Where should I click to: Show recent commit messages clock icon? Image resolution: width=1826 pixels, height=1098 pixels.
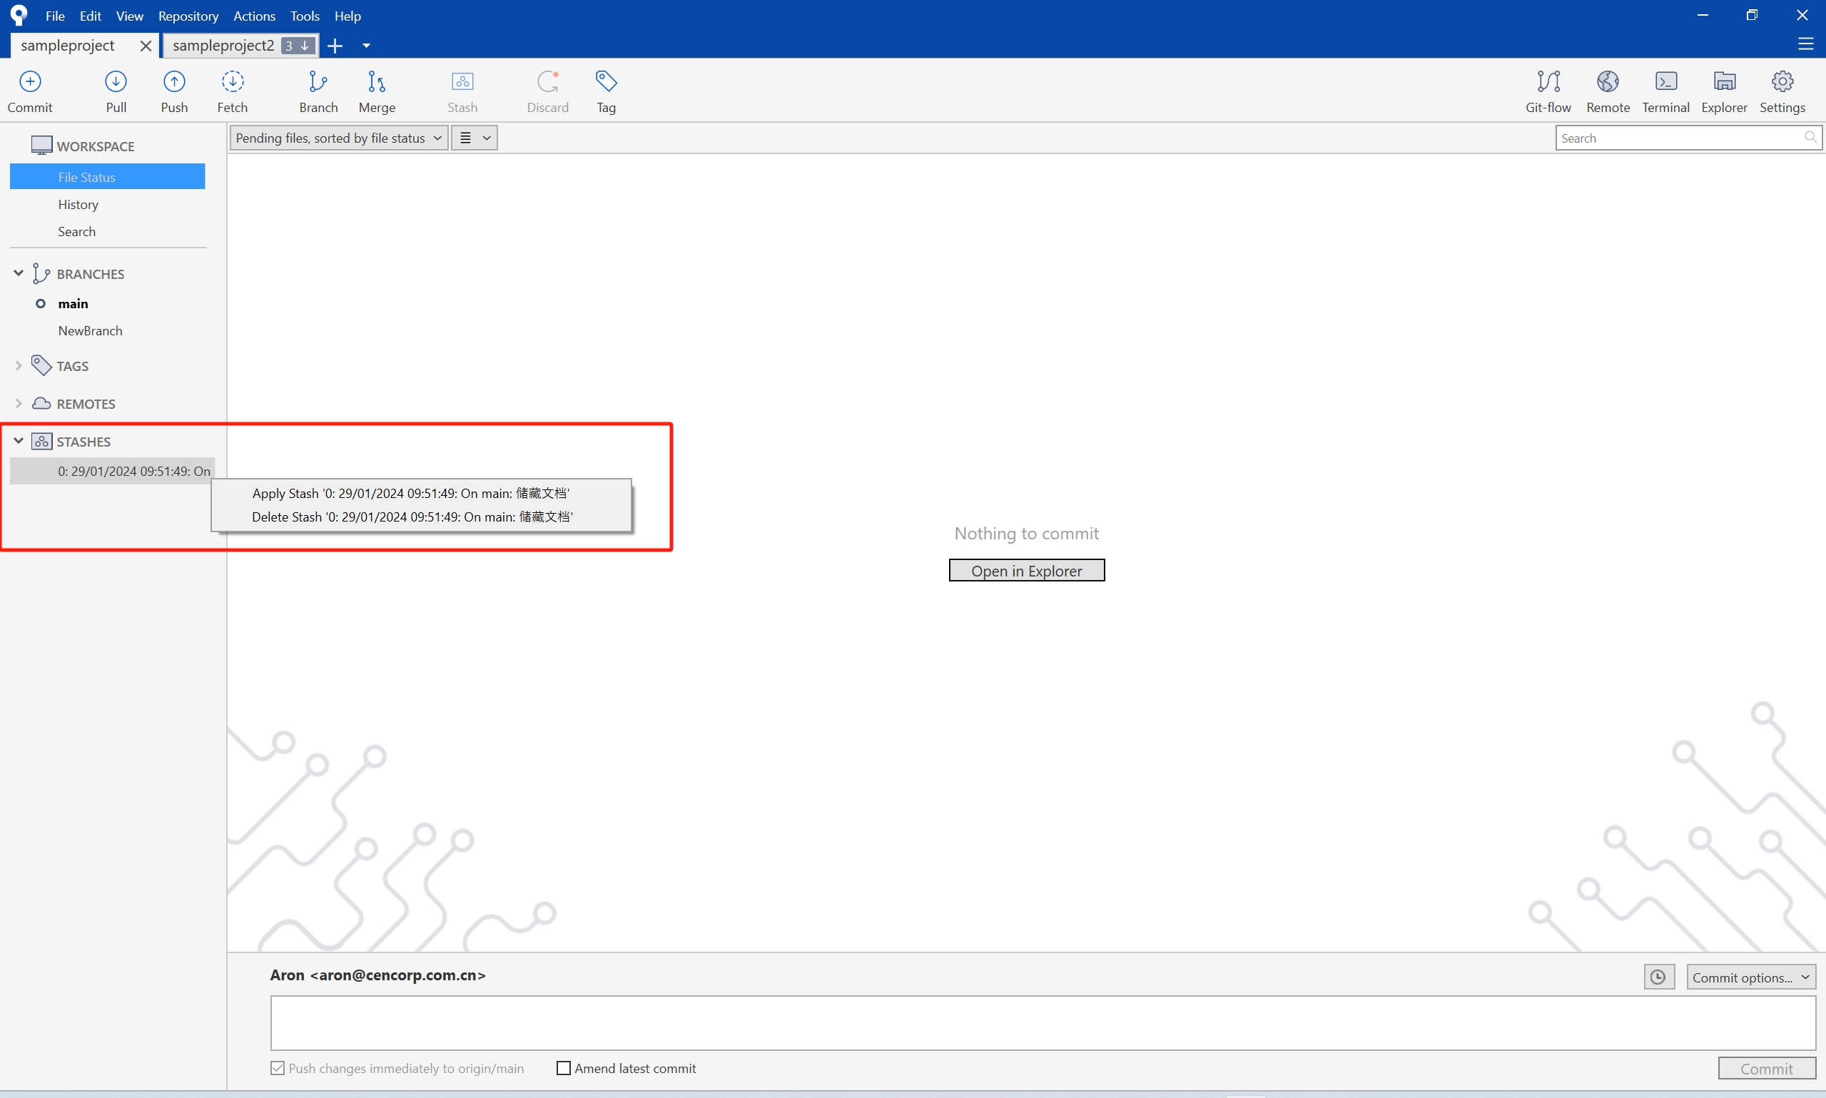click(x=1658, y=977)
